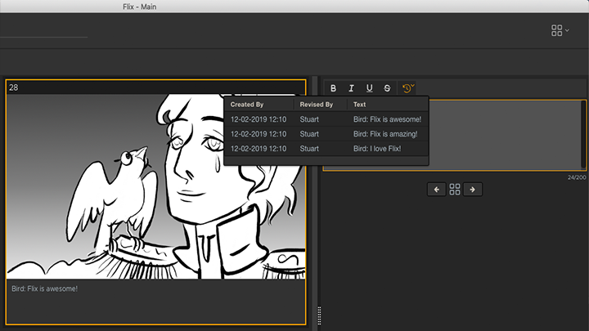Click grid icon between the arrow buttons
The image size is (589, 331).
455,189
